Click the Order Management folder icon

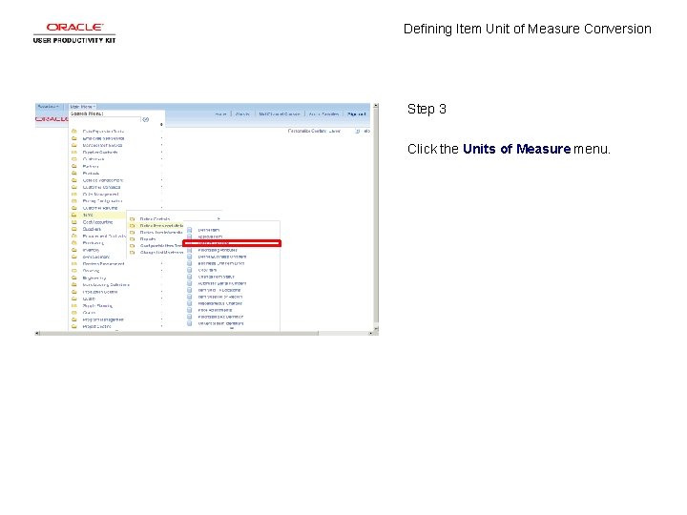coord(74,194)
